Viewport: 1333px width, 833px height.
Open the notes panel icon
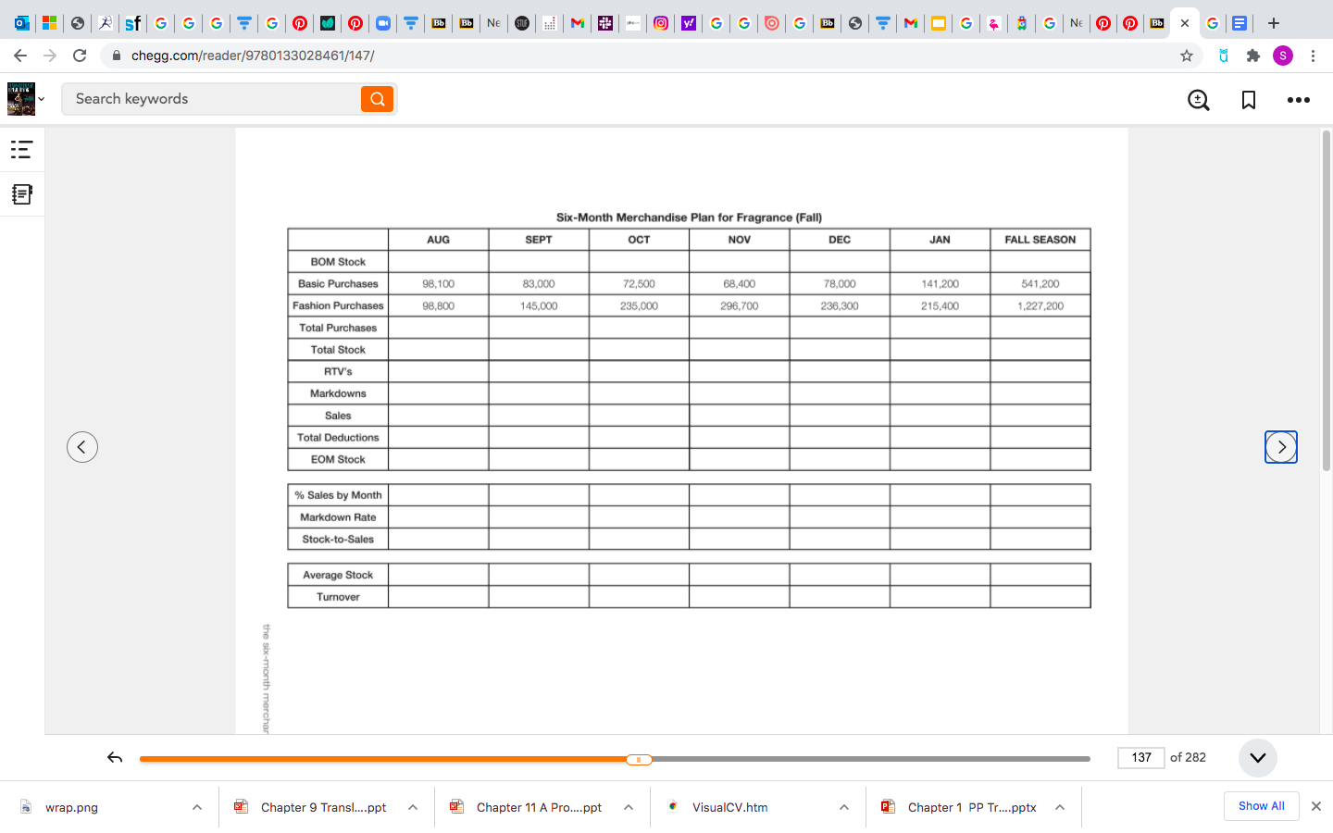pyautogui.click(x=21, y=194)
